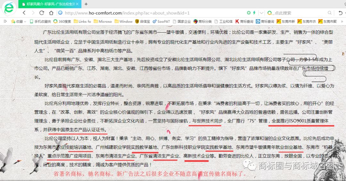Open the 东莞市衣 bookmark

coord(307,21)
